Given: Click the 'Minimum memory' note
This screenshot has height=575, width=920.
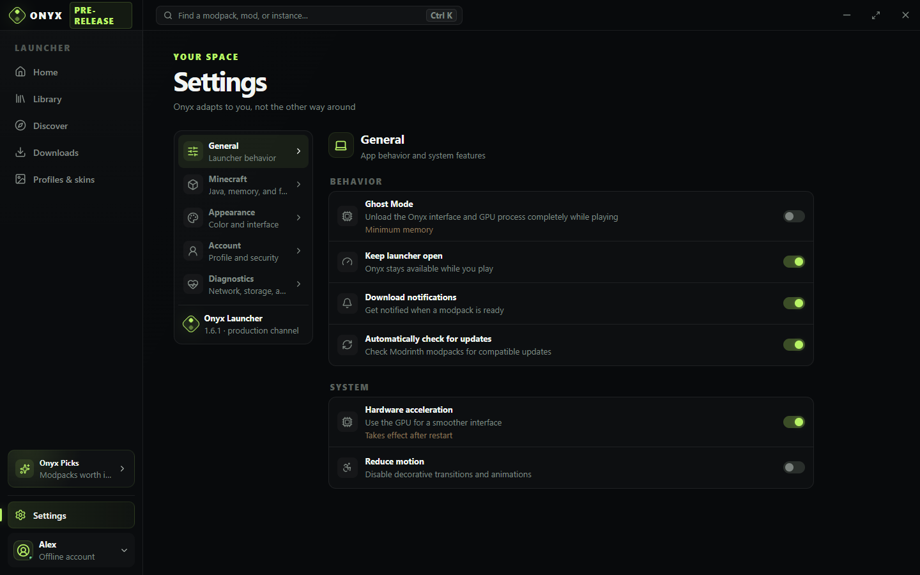Looking at the screenshot, I should coord(399,229).
